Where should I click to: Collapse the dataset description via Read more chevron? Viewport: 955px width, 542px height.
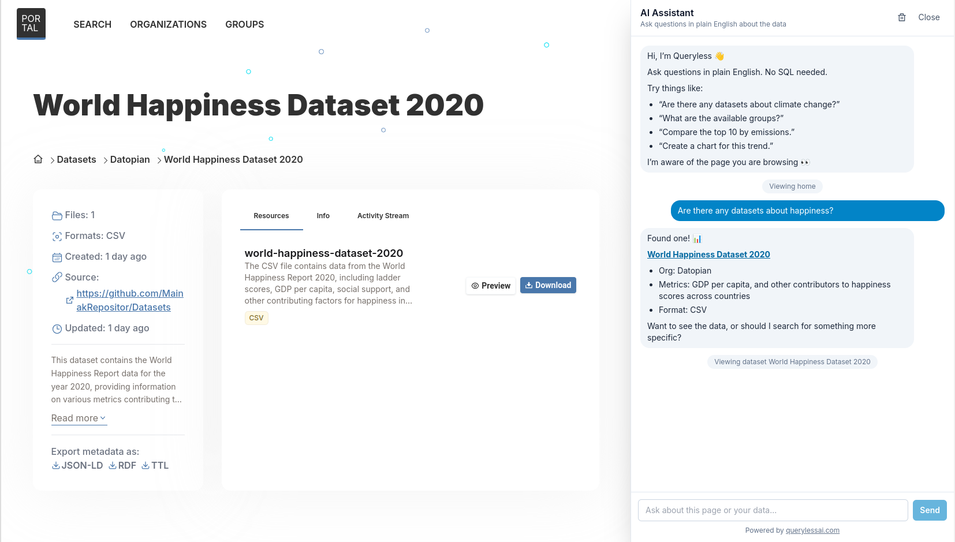(104, 418)
